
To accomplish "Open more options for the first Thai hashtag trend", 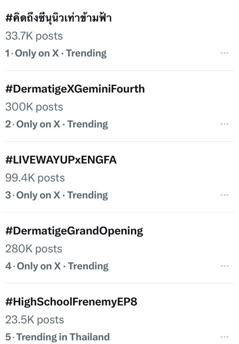I will coord(225,53).
